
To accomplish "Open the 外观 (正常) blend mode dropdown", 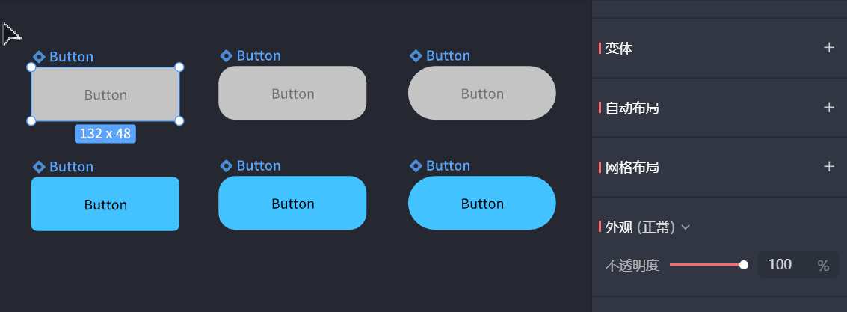I will (x=686, y=227).
